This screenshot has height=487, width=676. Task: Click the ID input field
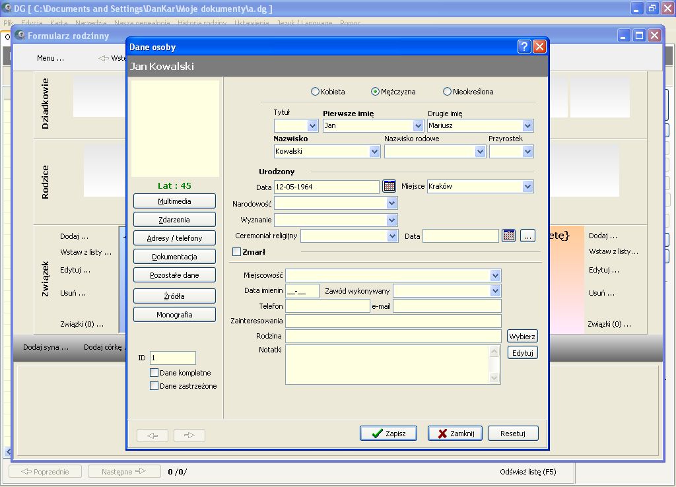coord(172,358)
